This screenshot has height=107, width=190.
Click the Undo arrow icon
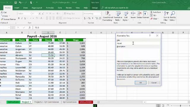20,2
